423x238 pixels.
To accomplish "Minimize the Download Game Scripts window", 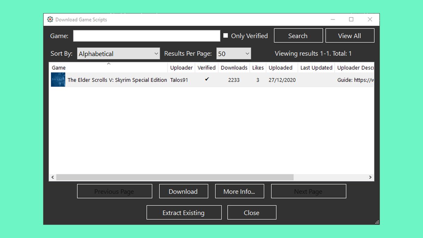I will tap(332, 19).
